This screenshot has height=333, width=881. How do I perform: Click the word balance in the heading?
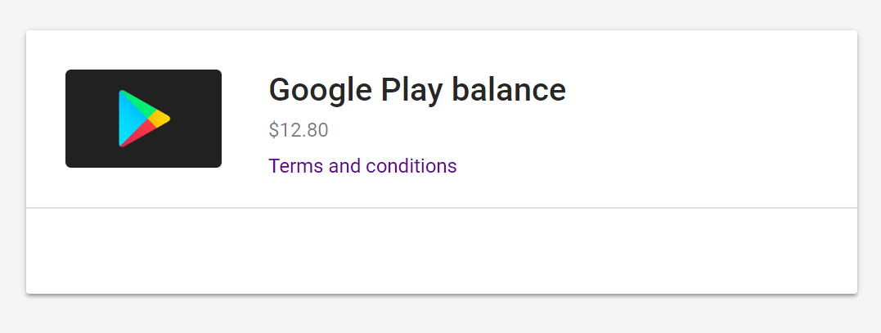(x=509, y=90)
